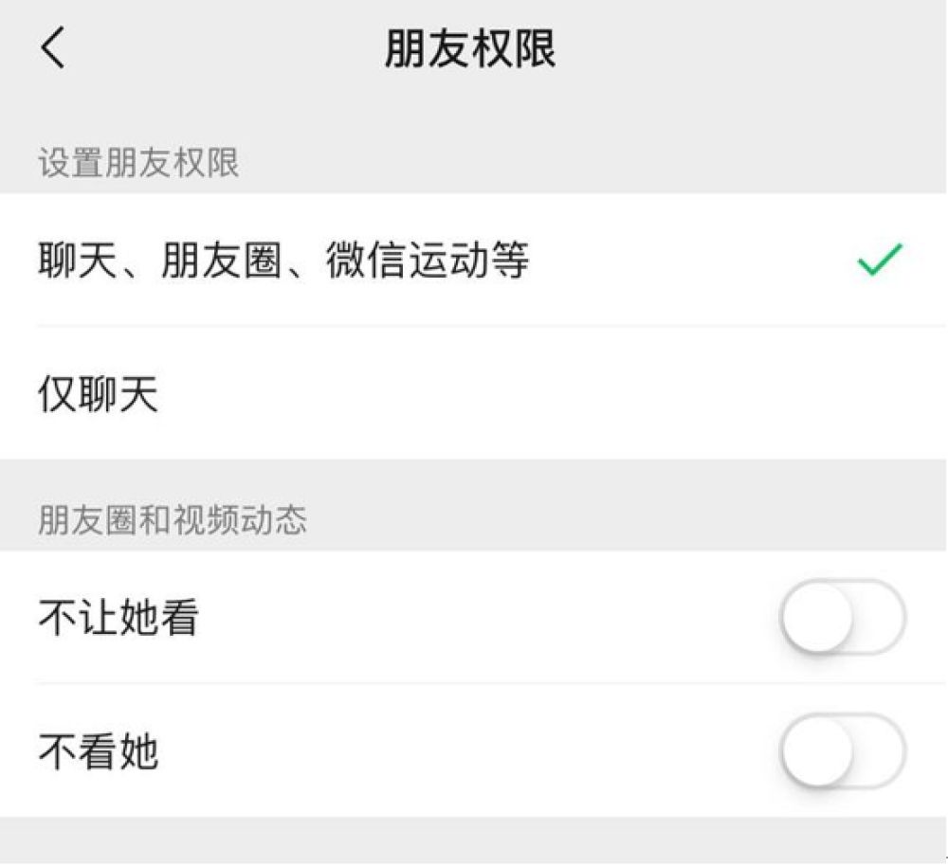Screen dimensions: 948x867
Task: Click the 设置朋友权限 section header
Action: click(139, 163)
